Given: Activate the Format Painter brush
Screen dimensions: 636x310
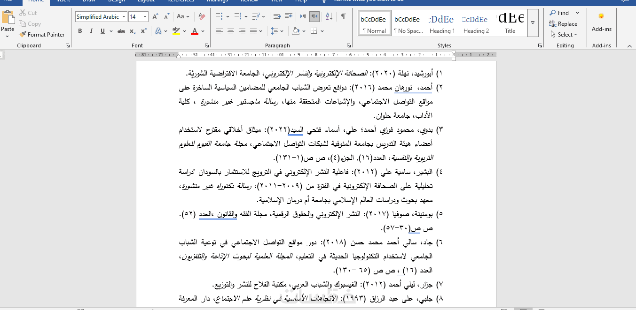Looking at the screenshot, I should click(42, 35).
